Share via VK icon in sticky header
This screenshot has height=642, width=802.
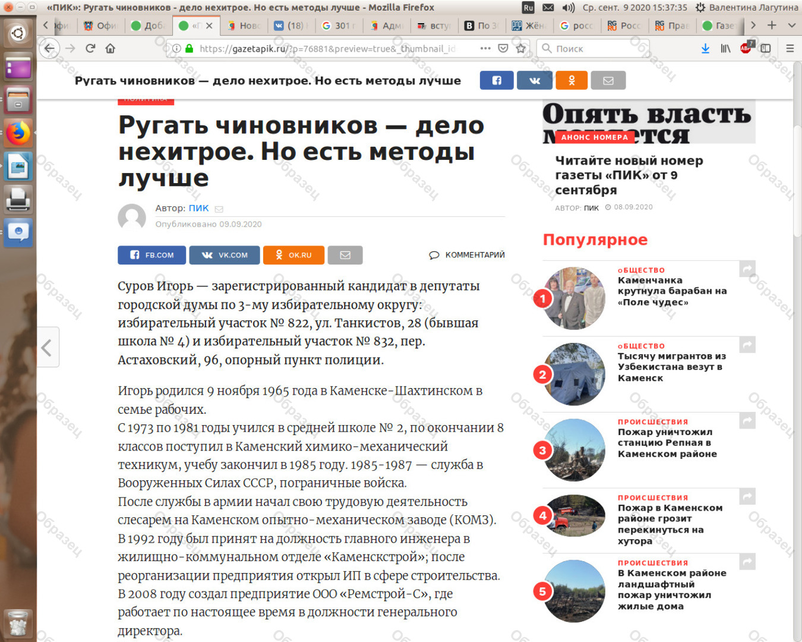click(535, 80)
